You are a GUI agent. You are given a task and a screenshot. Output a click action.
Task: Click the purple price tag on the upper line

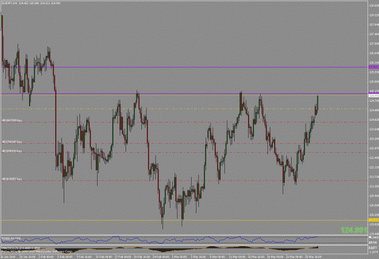click(x=374, y=67)
